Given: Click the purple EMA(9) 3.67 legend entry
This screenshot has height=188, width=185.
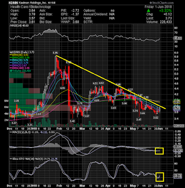Looking at the screenshot, I should [18, 65].
